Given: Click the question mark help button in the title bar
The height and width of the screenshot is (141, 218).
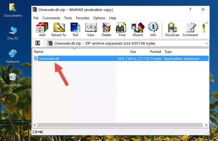Looking at the screenshot, I should [190, 9].
